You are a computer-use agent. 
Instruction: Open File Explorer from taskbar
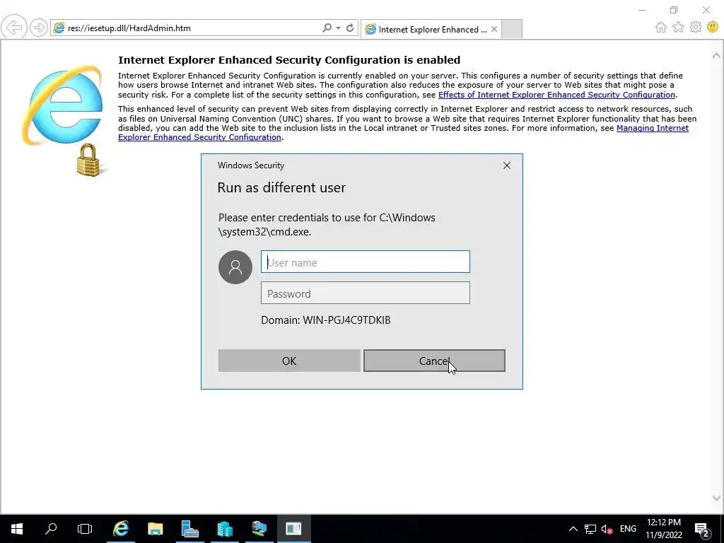(x=155, y=529)
